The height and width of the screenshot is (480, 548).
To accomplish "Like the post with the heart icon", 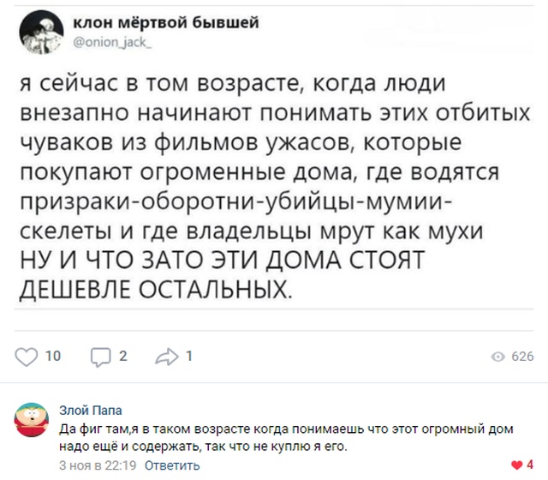I will (x=26, y=357).
